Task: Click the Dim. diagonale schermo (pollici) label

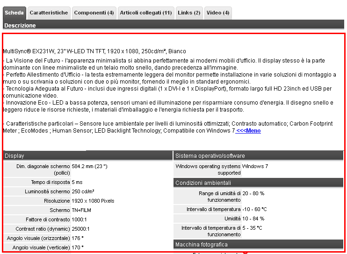Action: point(43,169)
